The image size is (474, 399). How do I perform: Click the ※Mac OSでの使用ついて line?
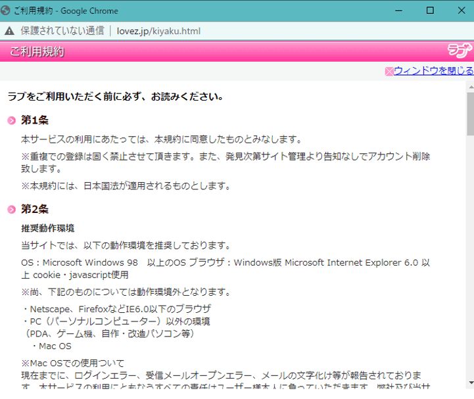click(x=72, y=363)
